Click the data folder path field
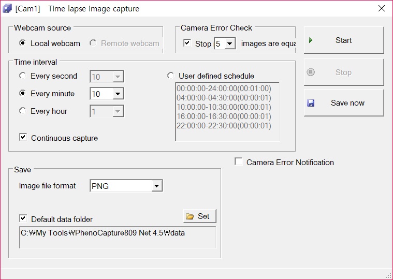The height and width of the screenshot is (280, 393). coord(118,237)
